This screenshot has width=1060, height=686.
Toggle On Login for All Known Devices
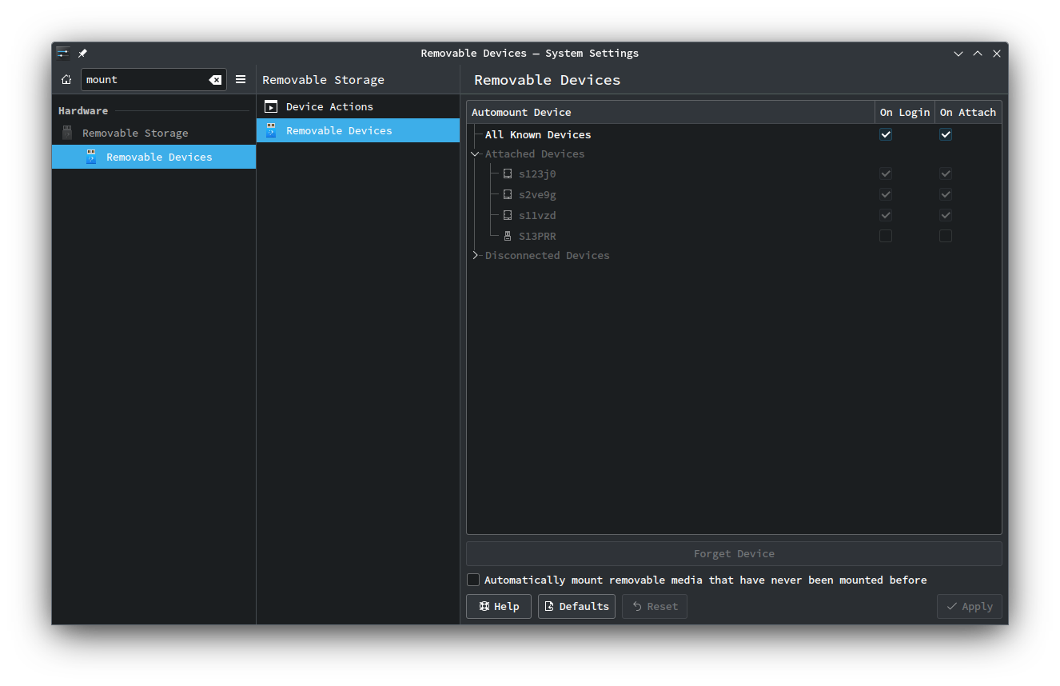[x=886, y=134]
